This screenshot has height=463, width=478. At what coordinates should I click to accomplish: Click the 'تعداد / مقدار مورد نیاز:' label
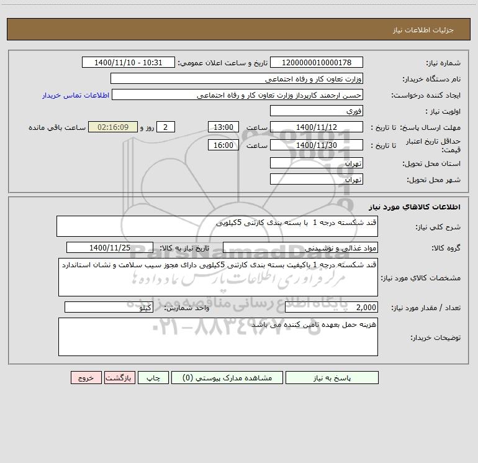coord(426,308)
